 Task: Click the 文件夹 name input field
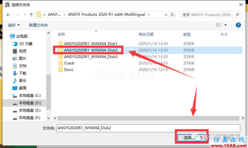point(148,128)
